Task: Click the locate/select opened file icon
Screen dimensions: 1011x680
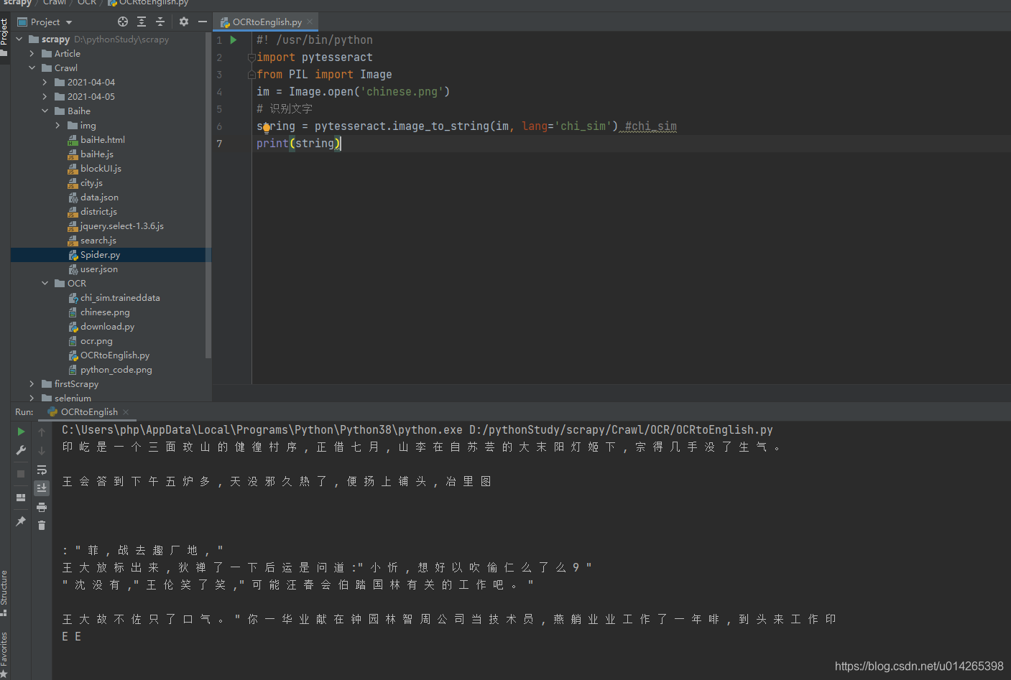Action: point(123,22)
